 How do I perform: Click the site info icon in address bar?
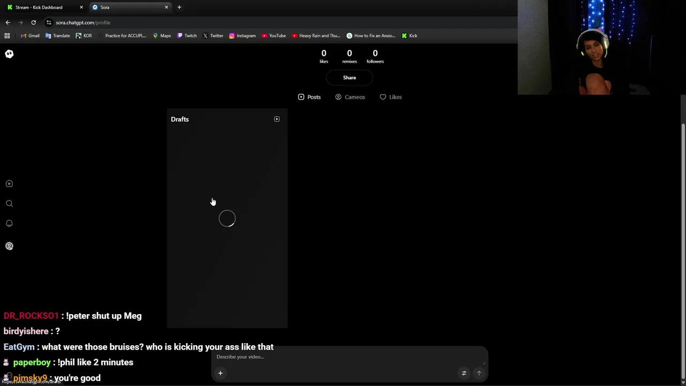pyautogui.click(x=49, y=23)
